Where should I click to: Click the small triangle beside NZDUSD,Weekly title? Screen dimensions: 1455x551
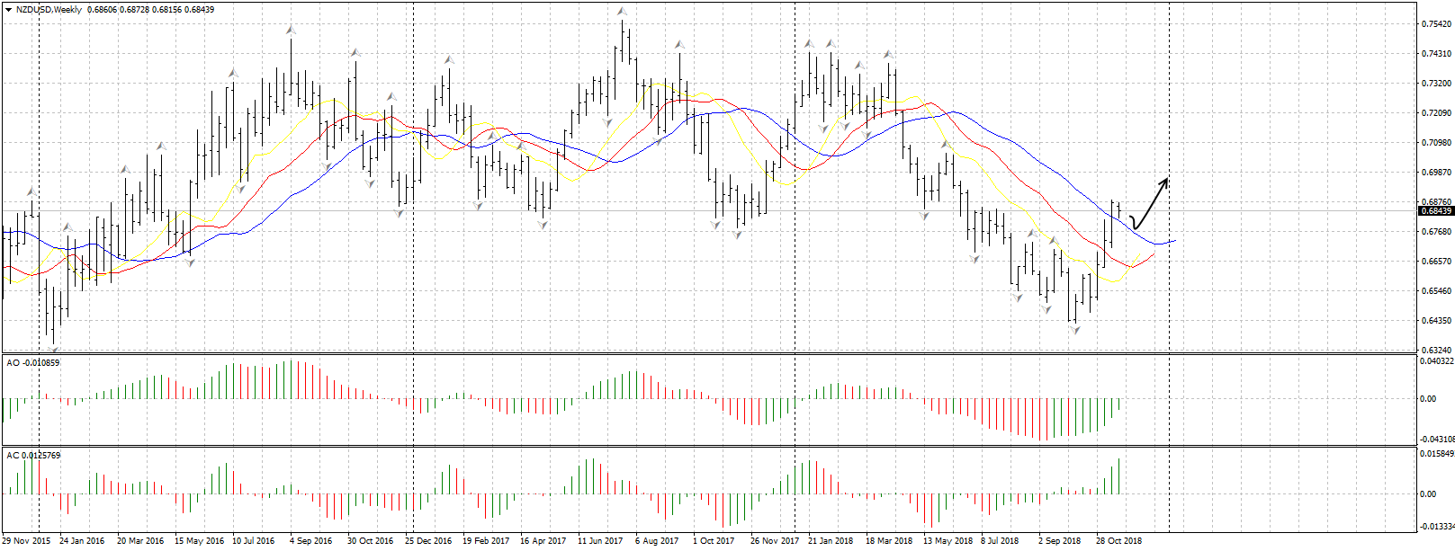click(x=8, y=9)
